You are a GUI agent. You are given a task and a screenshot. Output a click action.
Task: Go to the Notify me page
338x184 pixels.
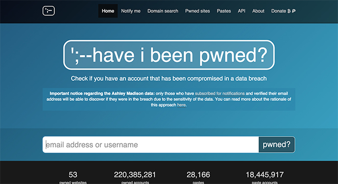click(x=131, y=11)
